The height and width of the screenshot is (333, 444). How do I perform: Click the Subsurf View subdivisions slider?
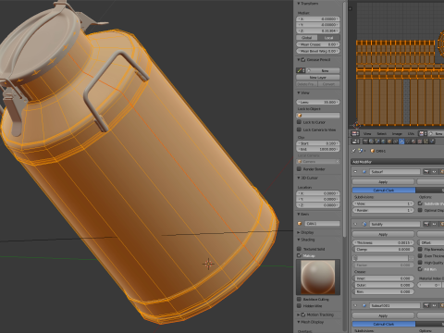pos(383,203)
